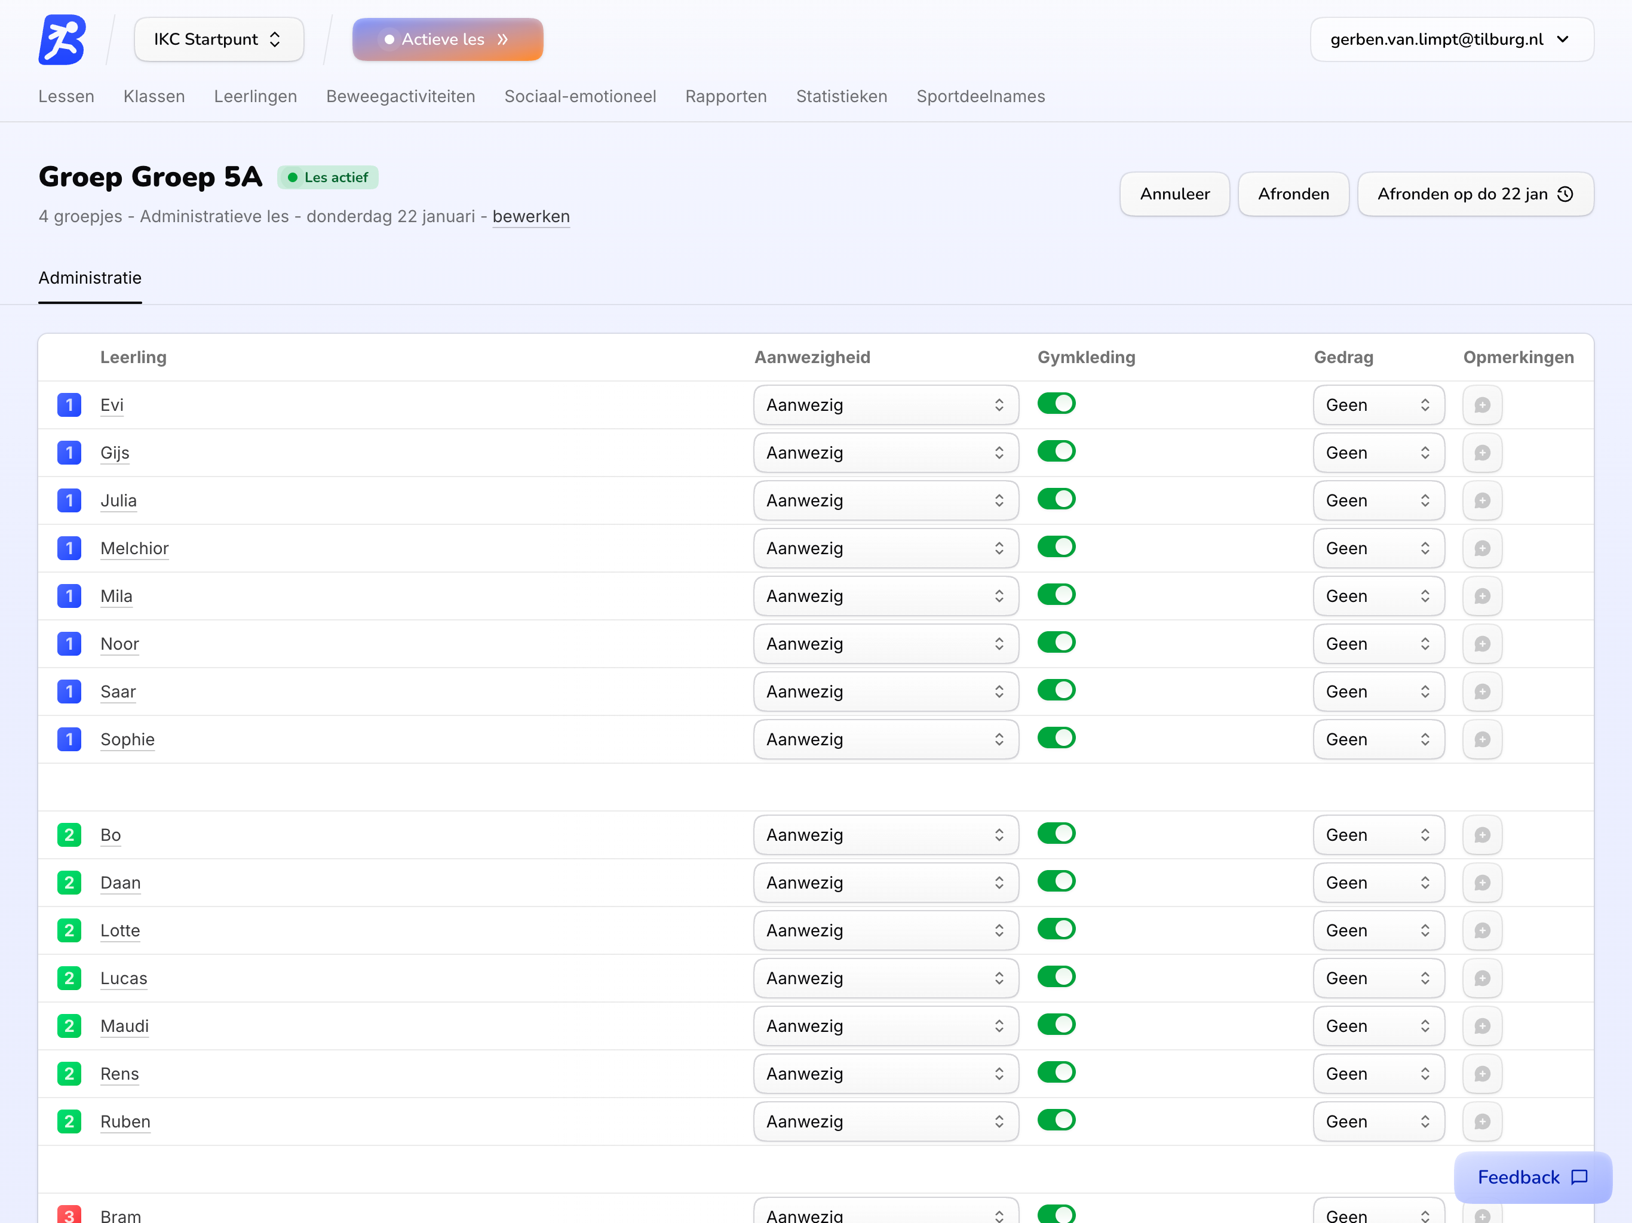Click the comment icon for Bo
The width and height of the screenshot is (1632, 1223).
1481,835
